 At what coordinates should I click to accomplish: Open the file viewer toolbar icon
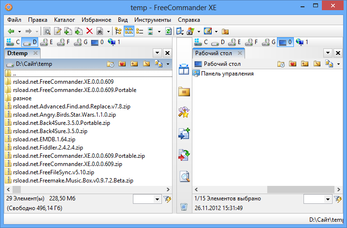pyautogui.click(x=47, y=31)
